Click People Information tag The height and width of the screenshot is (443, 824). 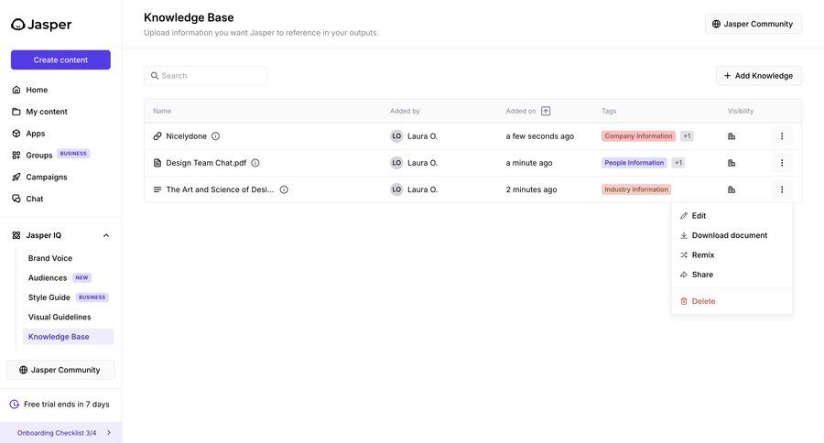tap(634, 163)
